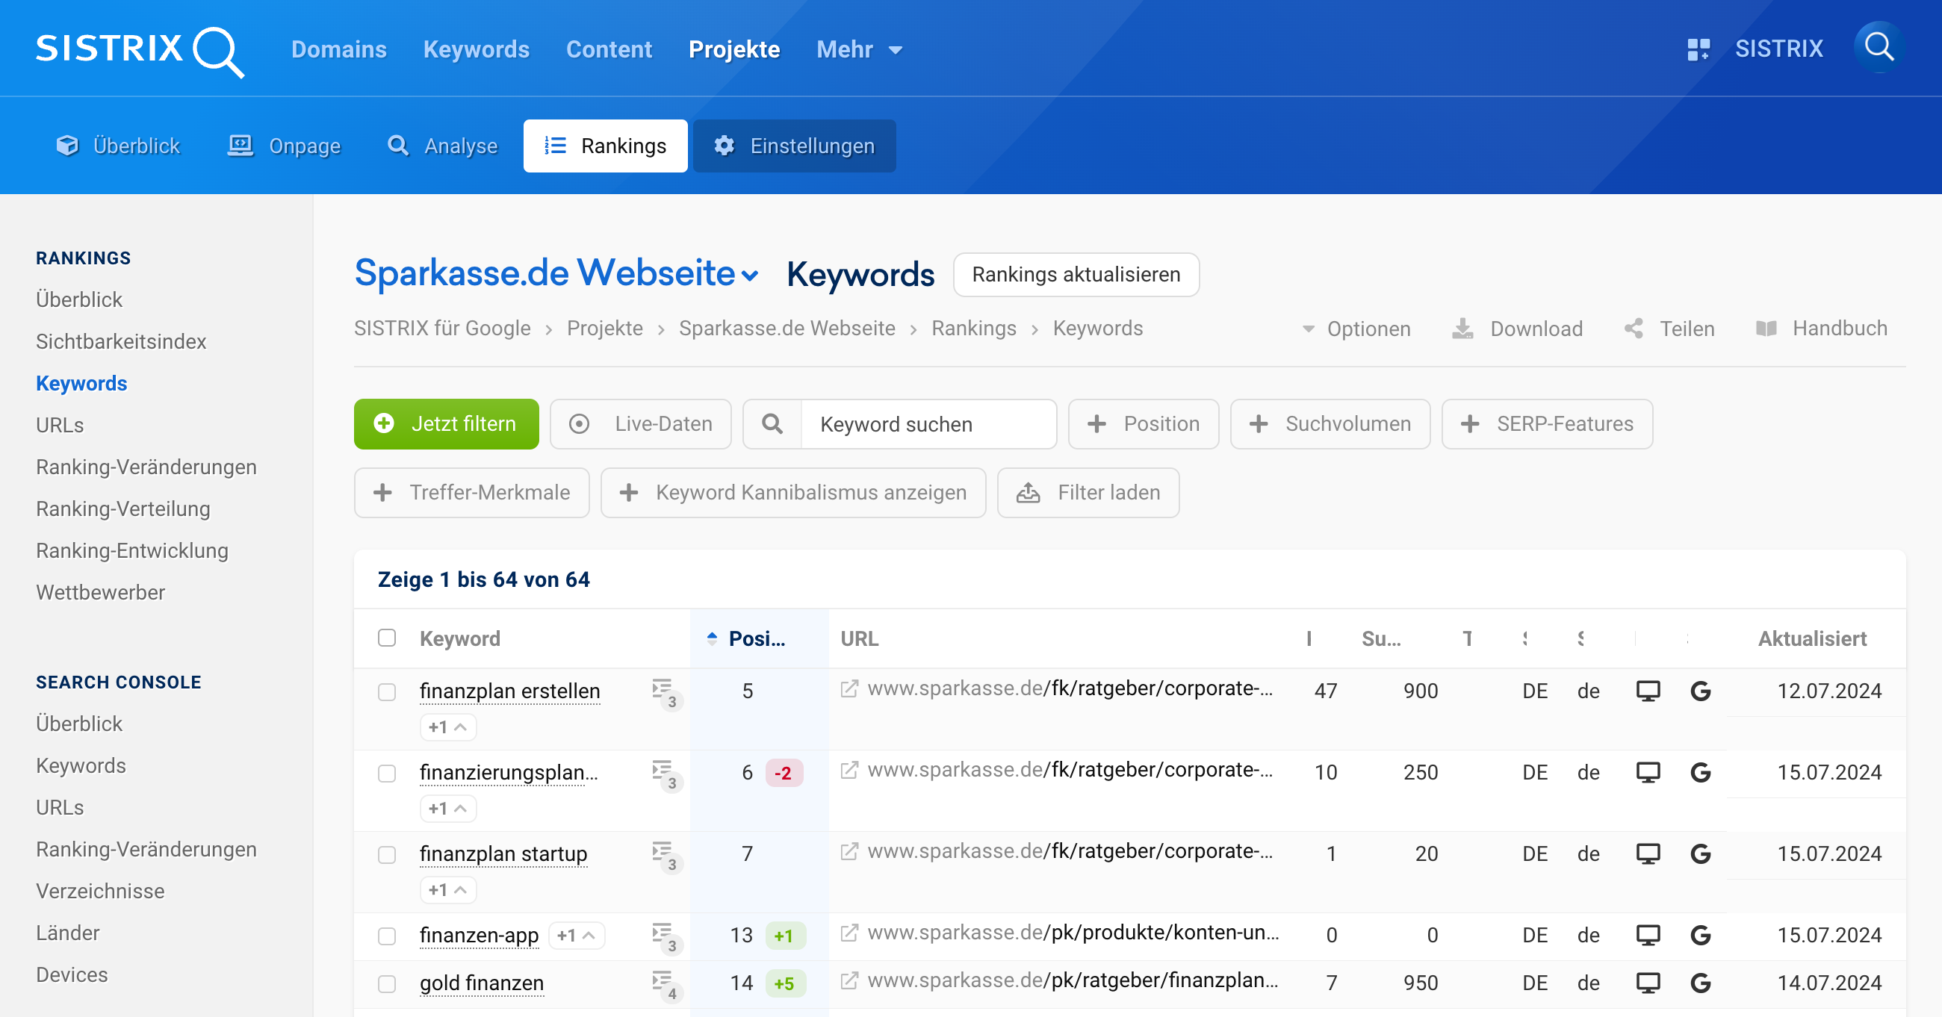The image size is (1942, 1017).
Task: Click the Download icon link
Action: 1517,329
